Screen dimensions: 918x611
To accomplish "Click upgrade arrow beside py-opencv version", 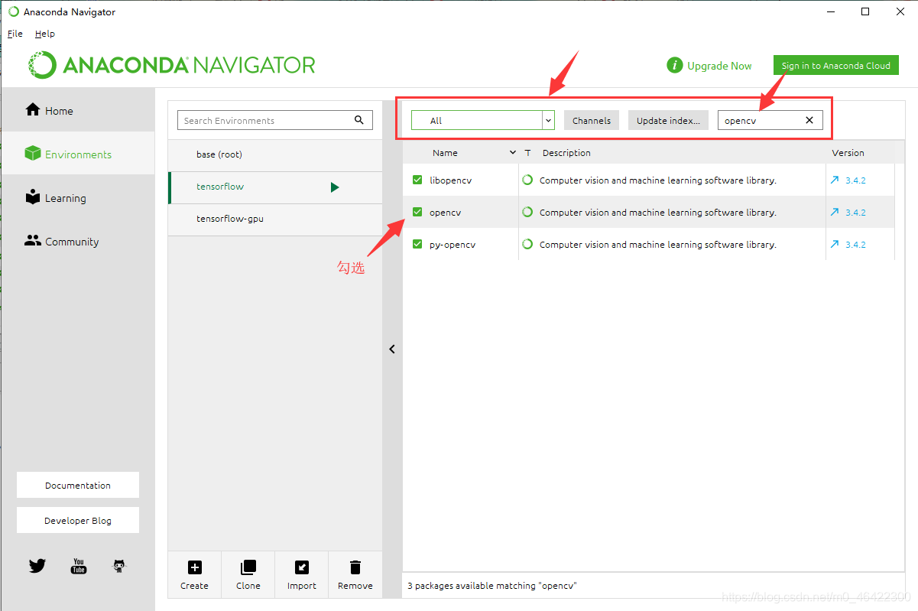I will pos(835,244).
